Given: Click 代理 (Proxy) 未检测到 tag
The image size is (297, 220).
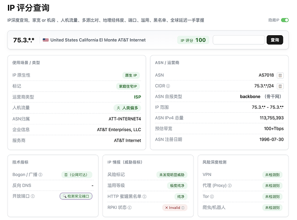Looking at the screenshot, I should coord(272,186).
